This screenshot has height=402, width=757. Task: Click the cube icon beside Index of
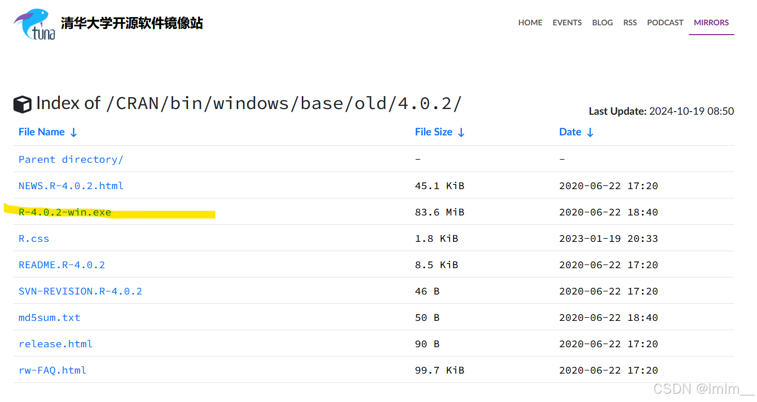pyautogui.click(x=22, y=104)
